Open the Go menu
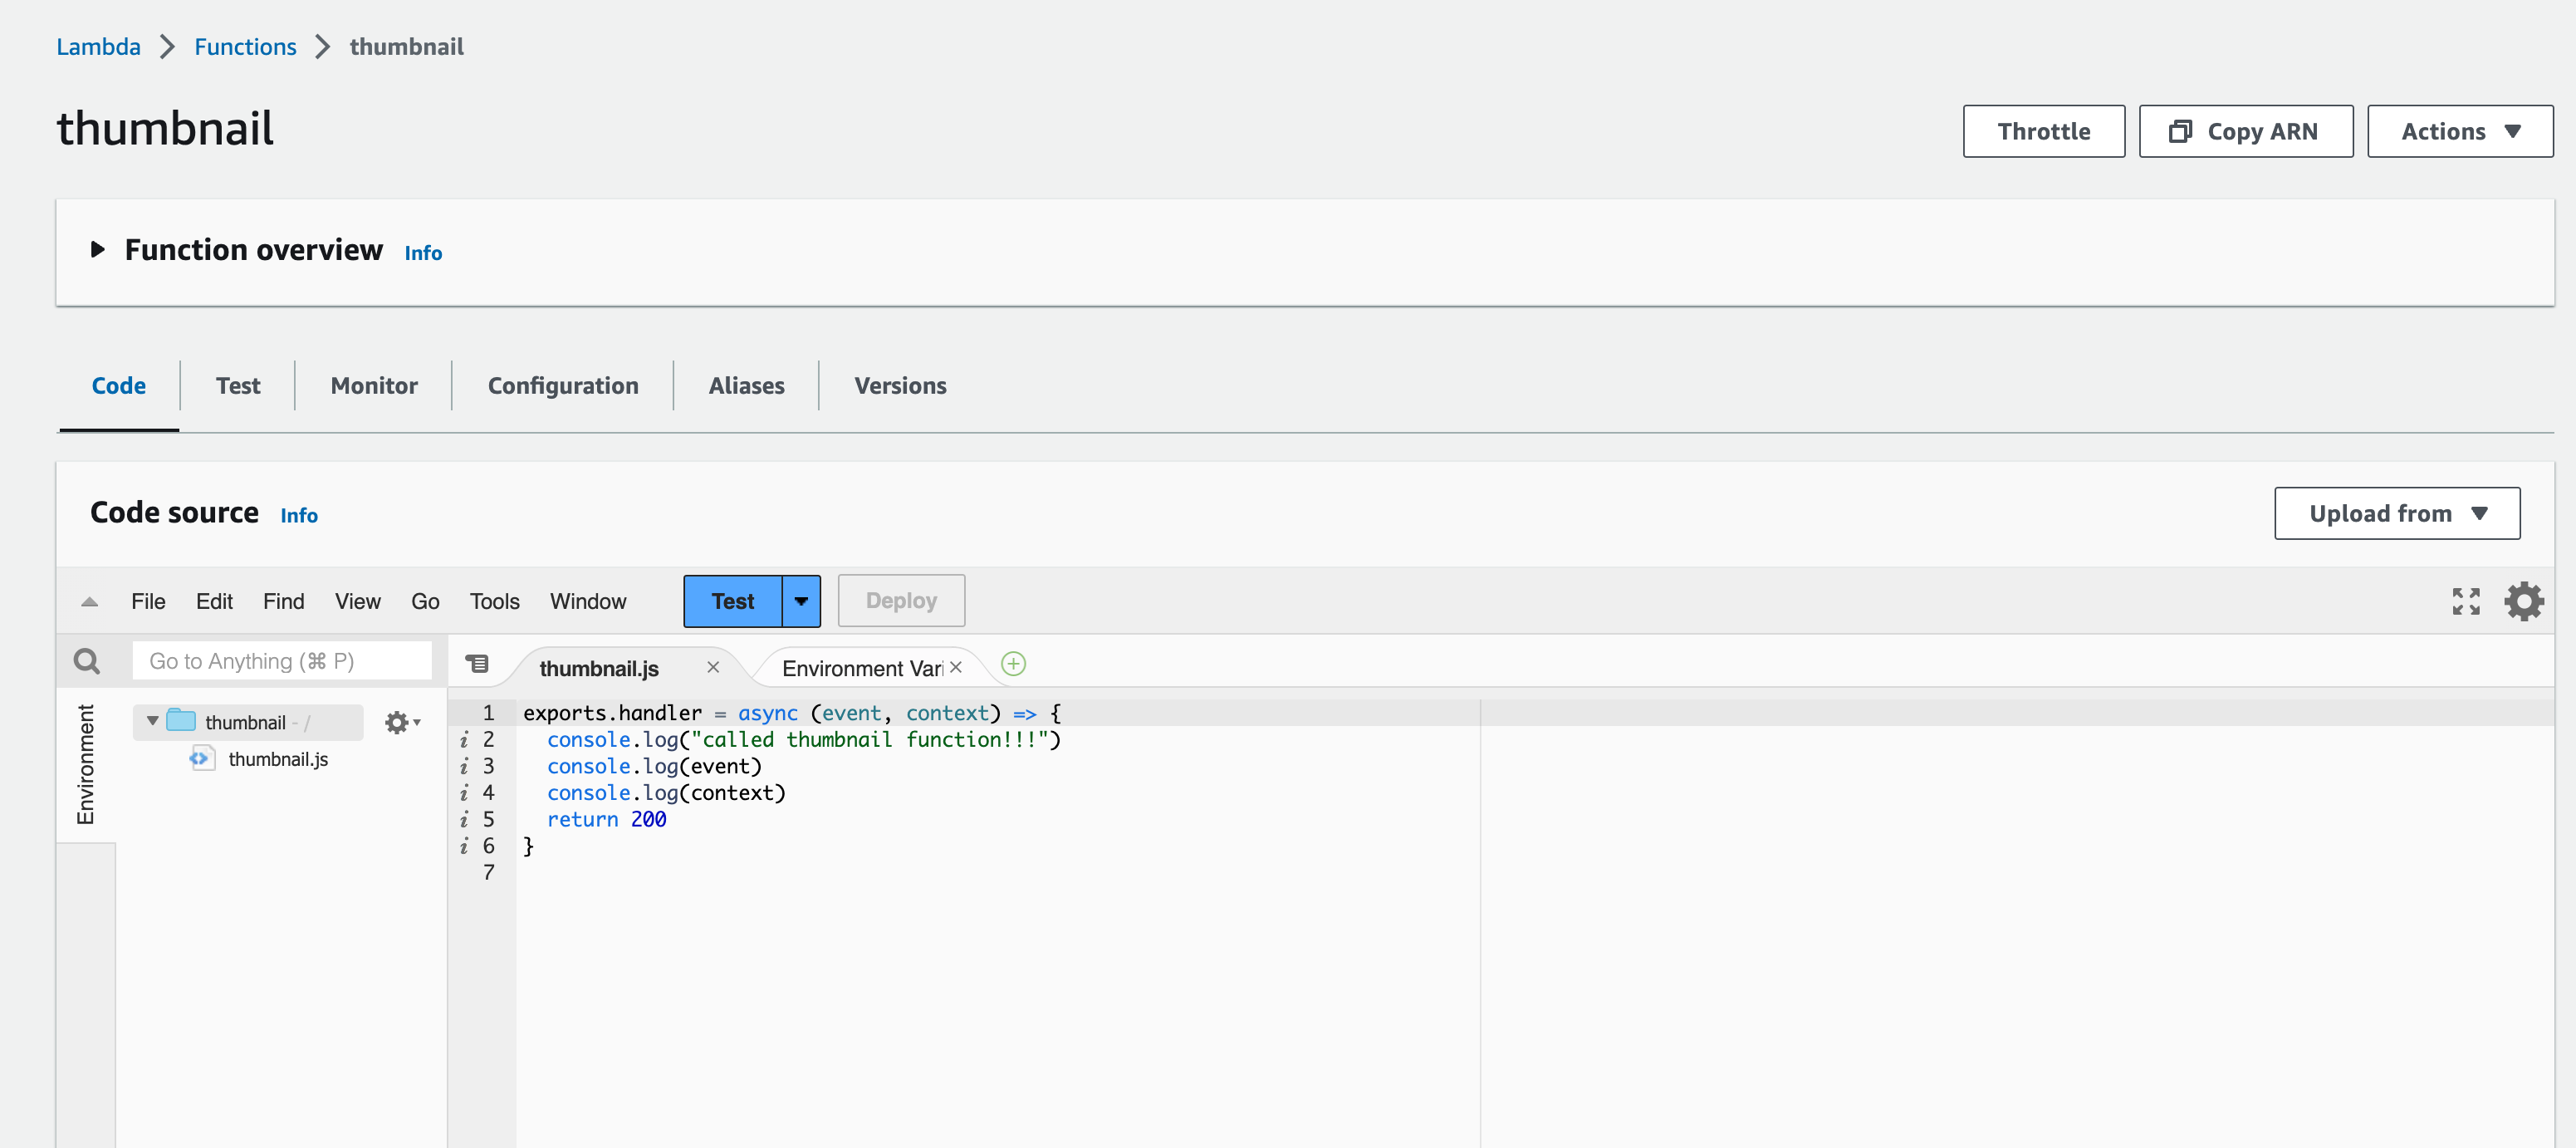 tap(425, 601)
